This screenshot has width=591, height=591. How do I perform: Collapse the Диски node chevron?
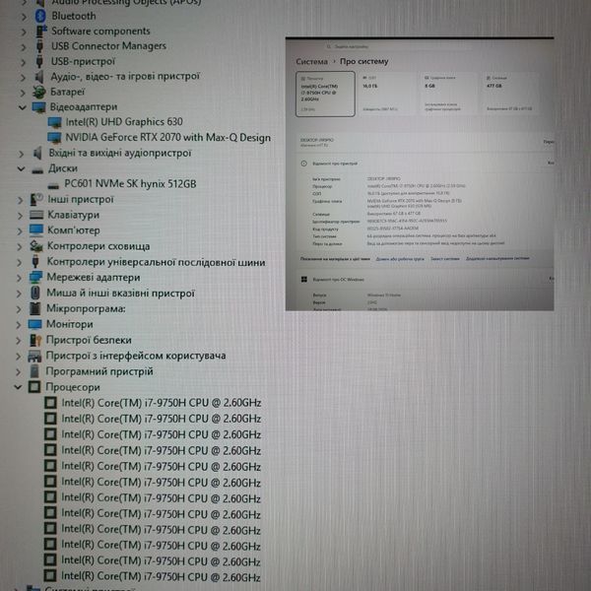point(21,169)
